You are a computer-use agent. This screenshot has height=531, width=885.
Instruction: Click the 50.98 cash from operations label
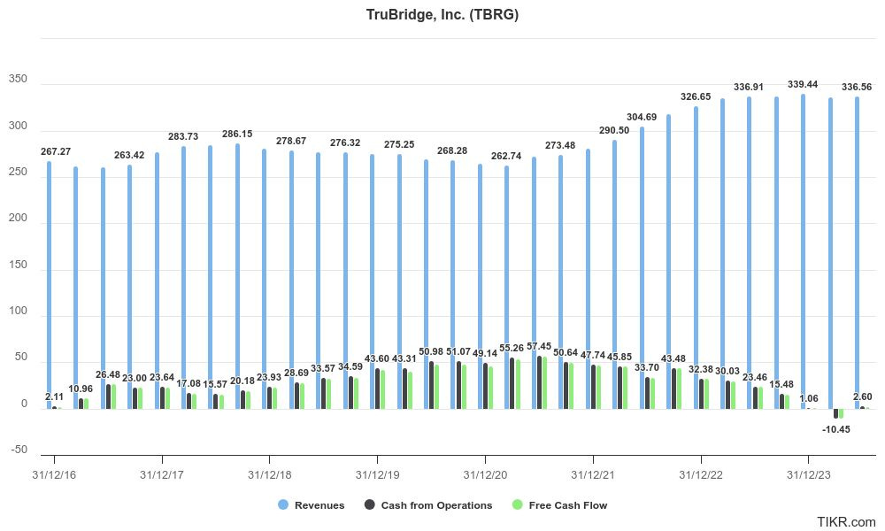pyautogui.click(x=431, y=351)
